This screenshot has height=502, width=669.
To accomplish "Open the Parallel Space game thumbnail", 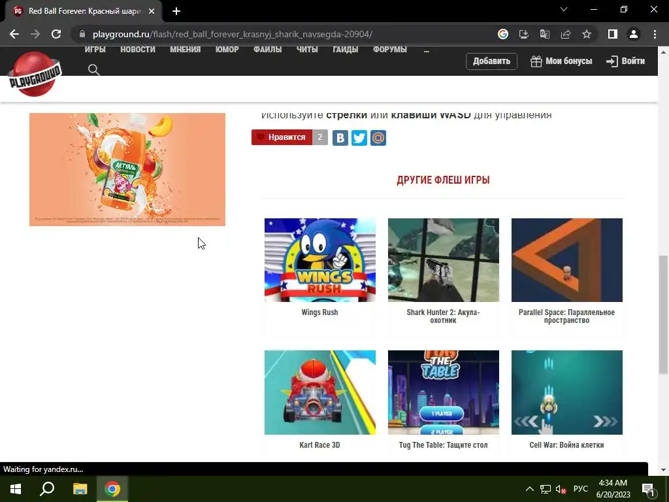I will click(x=567, y=260).
